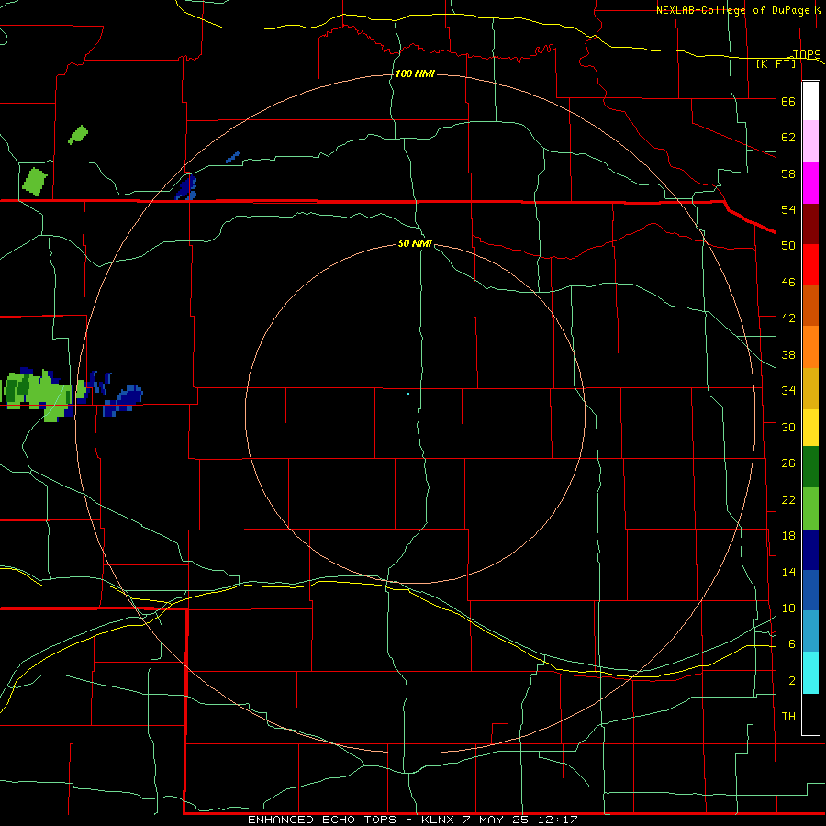Click the gold 34 kft legend swatch

[x=810, y=387]
